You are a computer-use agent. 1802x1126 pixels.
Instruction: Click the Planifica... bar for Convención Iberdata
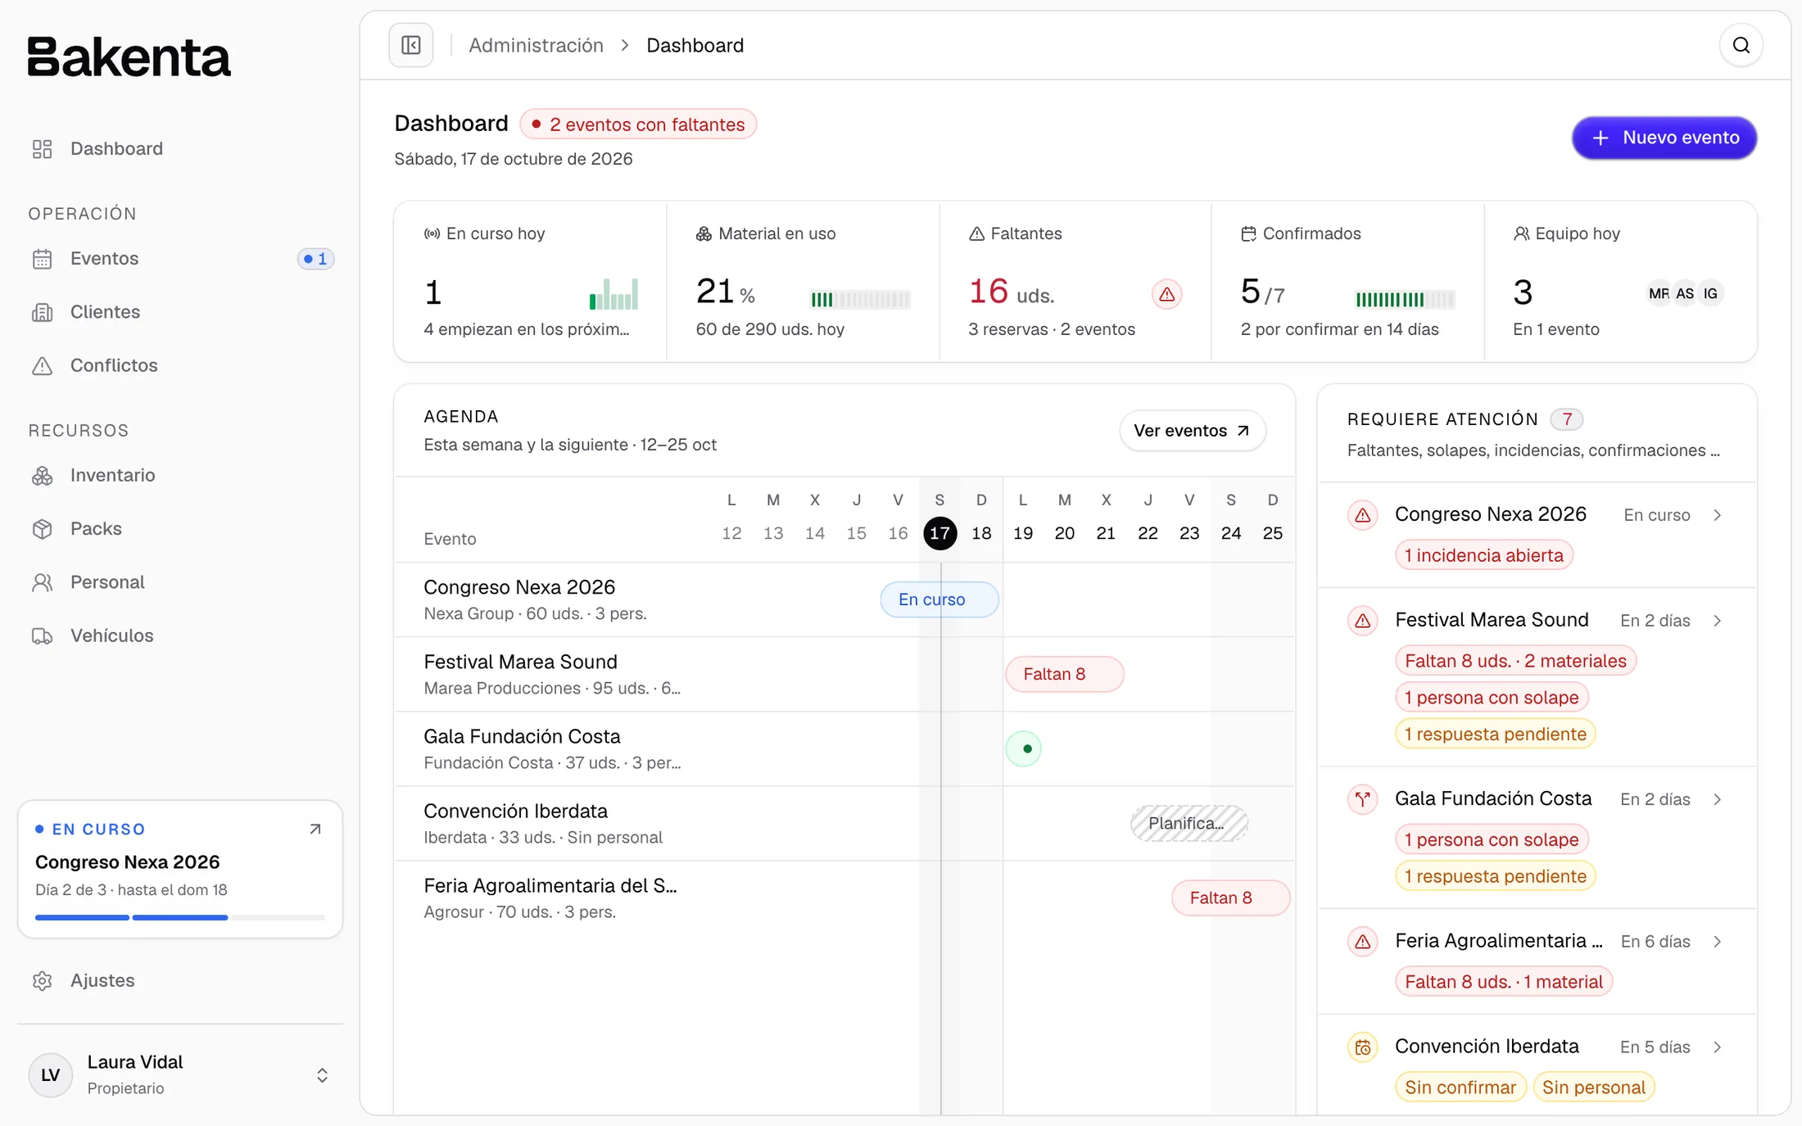[1189, 823]
